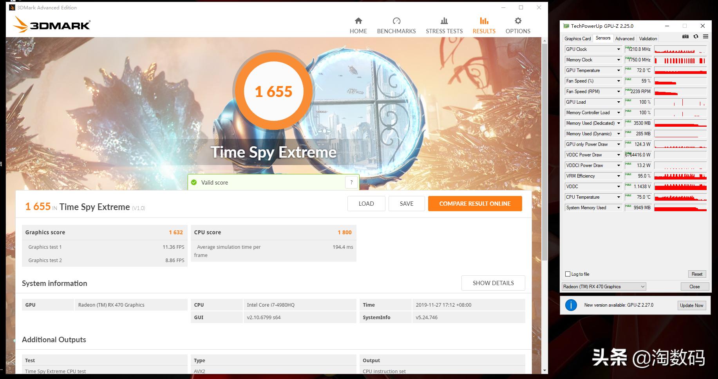The height and width of the screenshot is (379, 718).
Task: Click the GPU-Z Reset button
Action: [x=697, y=274]
